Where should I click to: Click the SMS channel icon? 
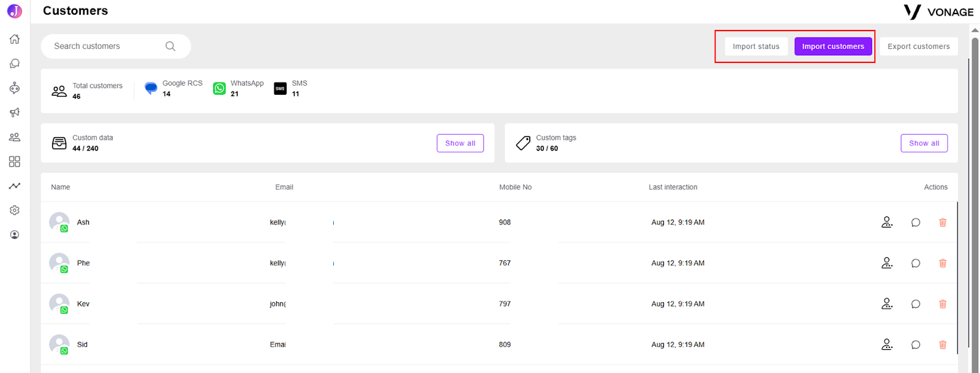[x=280, y=88]
